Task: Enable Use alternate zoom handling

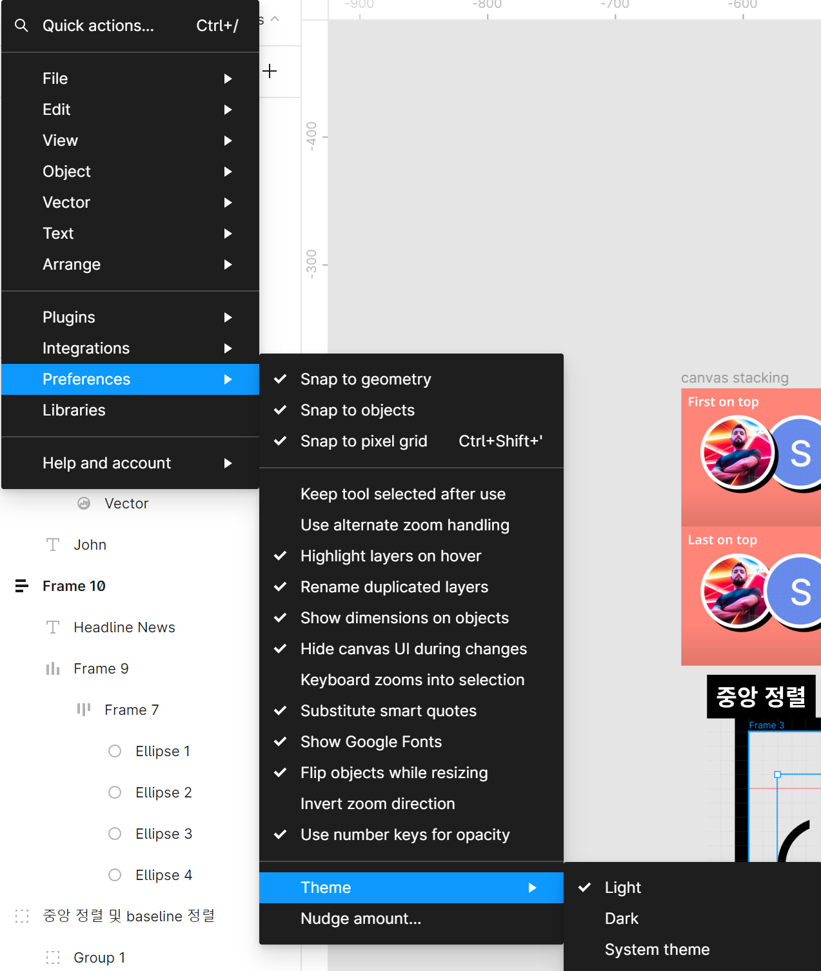Action: 411,525
